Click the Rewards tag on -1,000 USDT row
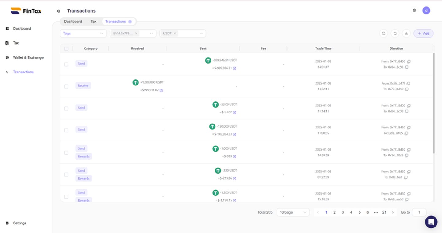The width and height of the screenshot is (442, 233). coord(83,156)
